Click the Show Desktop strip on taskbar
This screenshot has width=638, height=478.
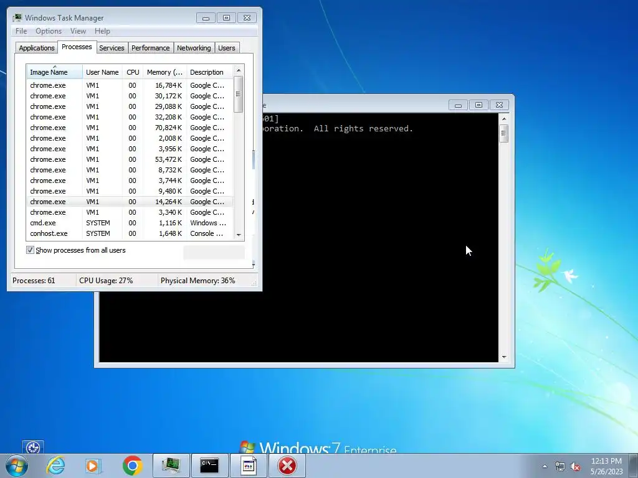point(635,466)
